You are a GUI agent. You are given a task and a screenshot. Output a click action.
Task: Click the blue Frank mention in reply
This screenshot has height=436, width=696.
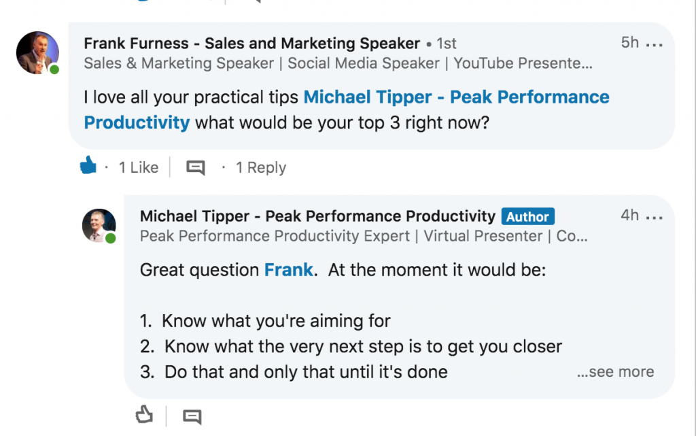(288, 270)
